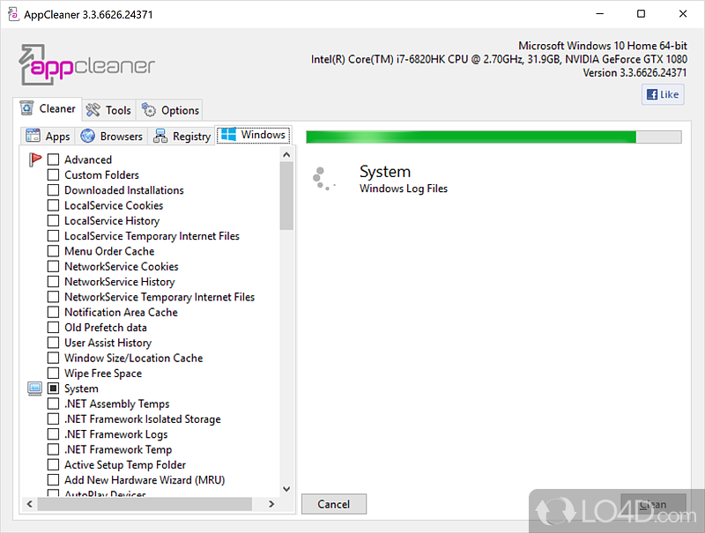705x533 pixels.
Task: Tick .NET Framework Logs checkbox
Action: (x=53, y=434)
